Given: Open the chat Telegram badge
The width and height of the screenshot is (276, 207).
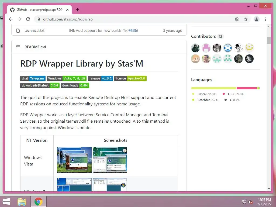Looking at the screenshot, I should coord(33,78).
